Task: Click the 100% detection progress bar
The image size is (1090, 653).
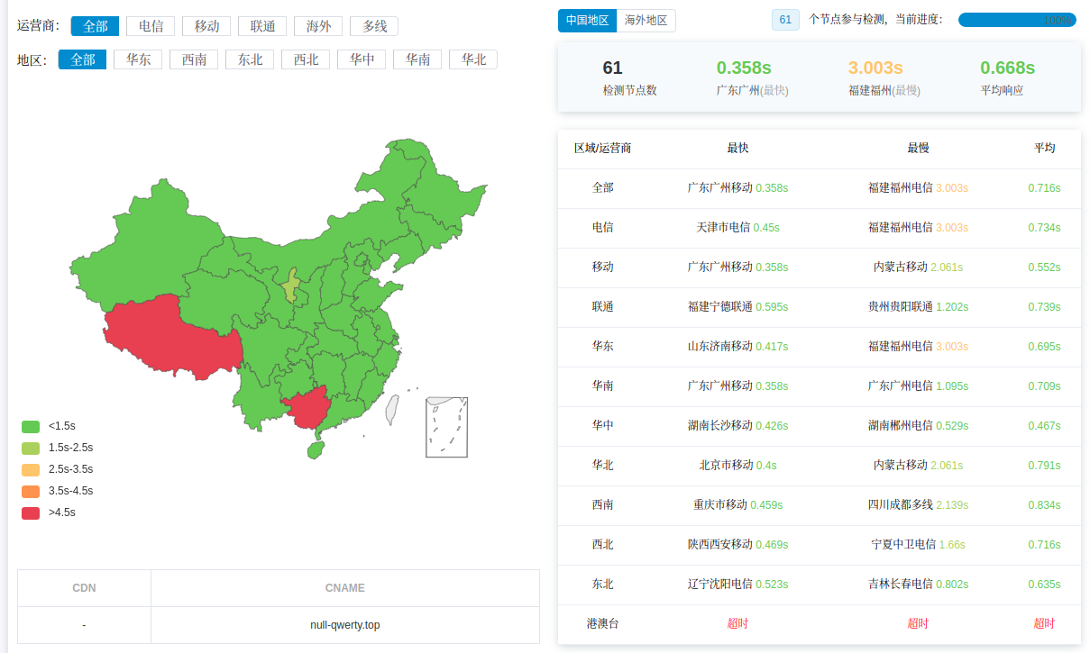Action: coord(1016,20)
